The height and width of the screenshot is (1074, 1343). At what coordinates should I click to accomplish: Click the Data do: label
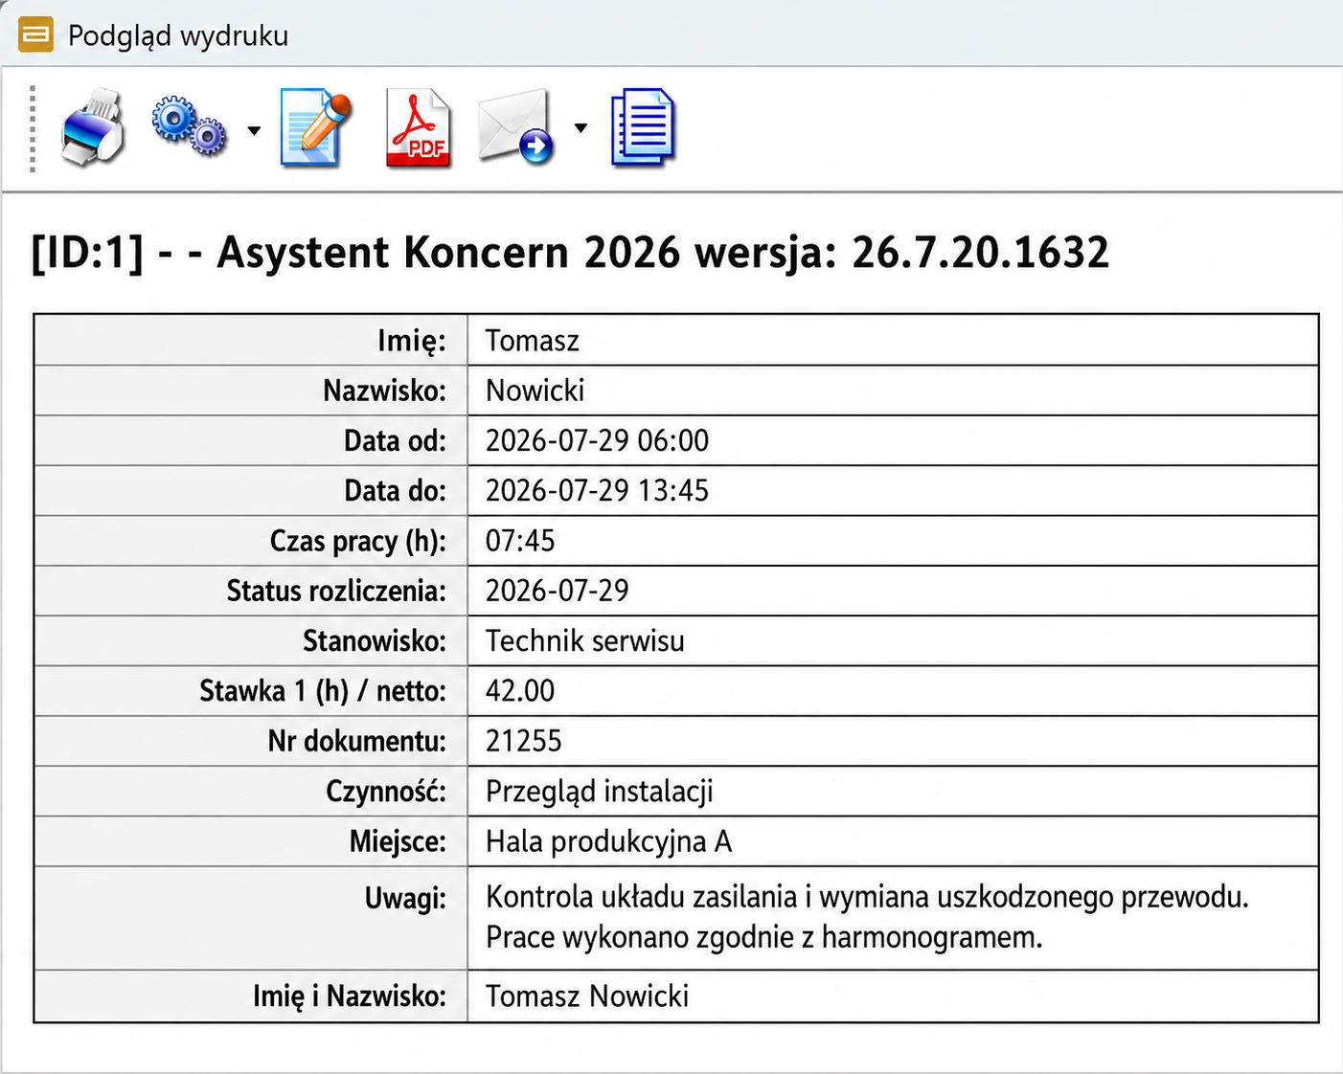[396, 491]
